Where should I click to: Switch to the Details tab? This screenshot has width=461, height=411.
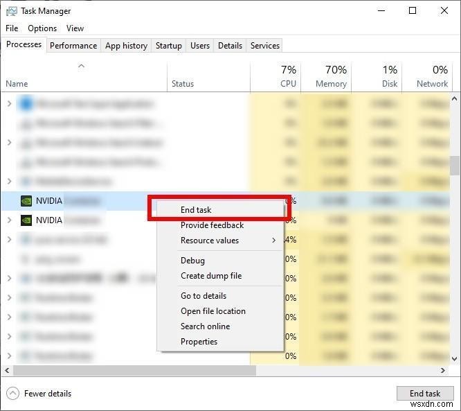230,46
